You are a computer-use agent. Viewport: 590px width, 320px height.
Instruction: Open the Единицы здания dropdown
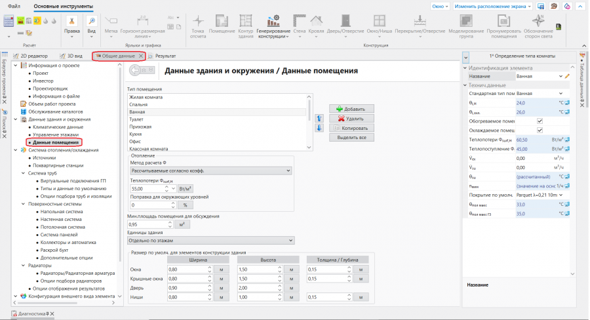coord(209,240)
